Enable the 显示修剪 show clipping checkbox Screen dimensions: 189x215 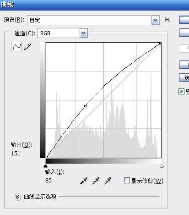pyautogui.click(x=127, y=181)
